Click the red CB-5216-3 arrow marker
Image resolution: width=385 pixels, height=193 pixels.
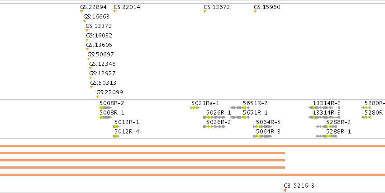(x=285, y=190)
